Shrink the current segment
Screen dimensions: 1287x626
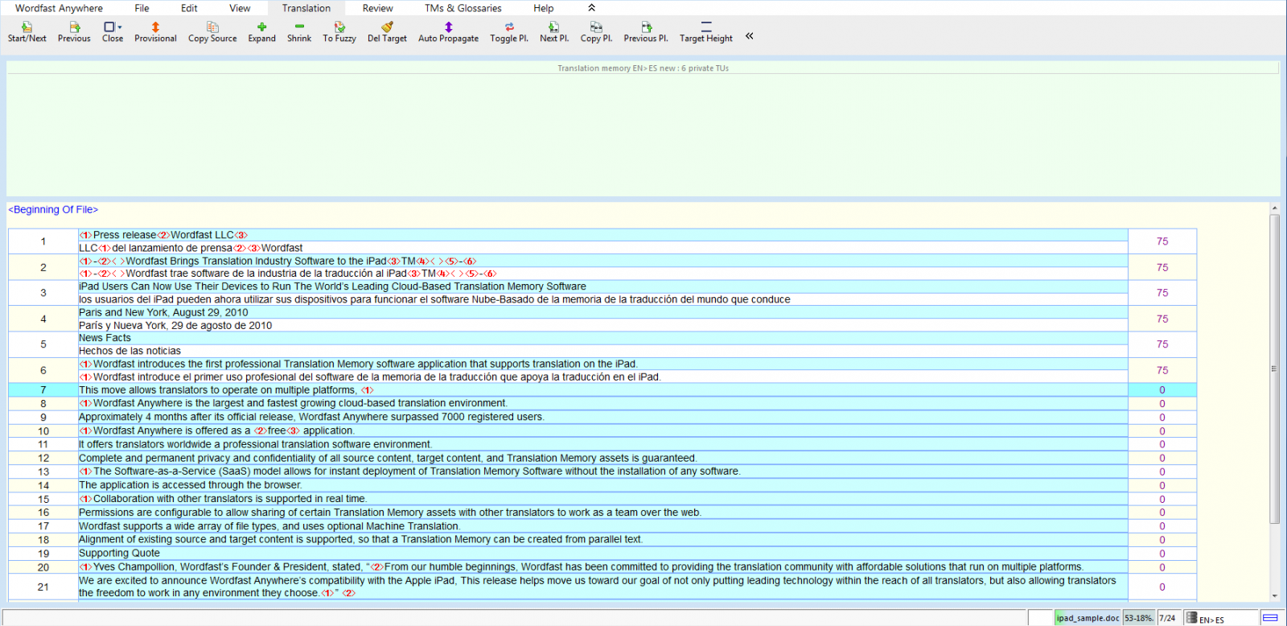click(x=299, y=32)
